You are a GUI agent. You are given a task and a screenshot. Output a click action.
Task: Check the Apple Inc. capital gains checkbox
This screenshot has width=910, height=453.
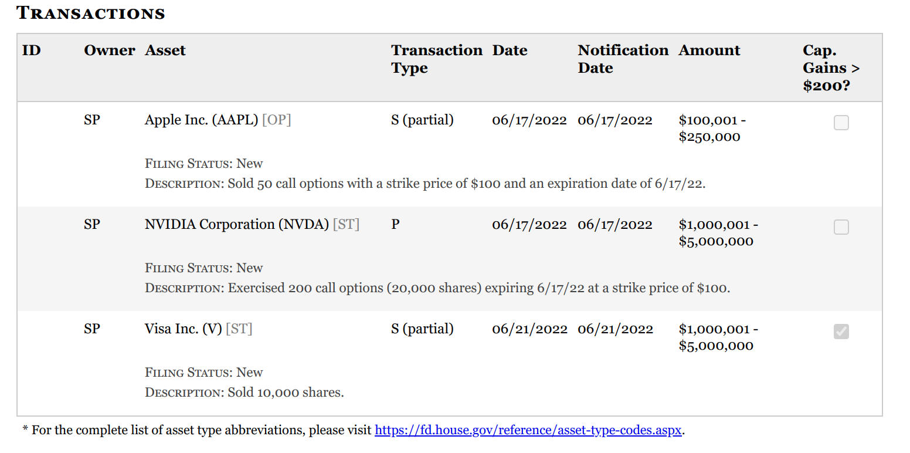click(841, 123)
